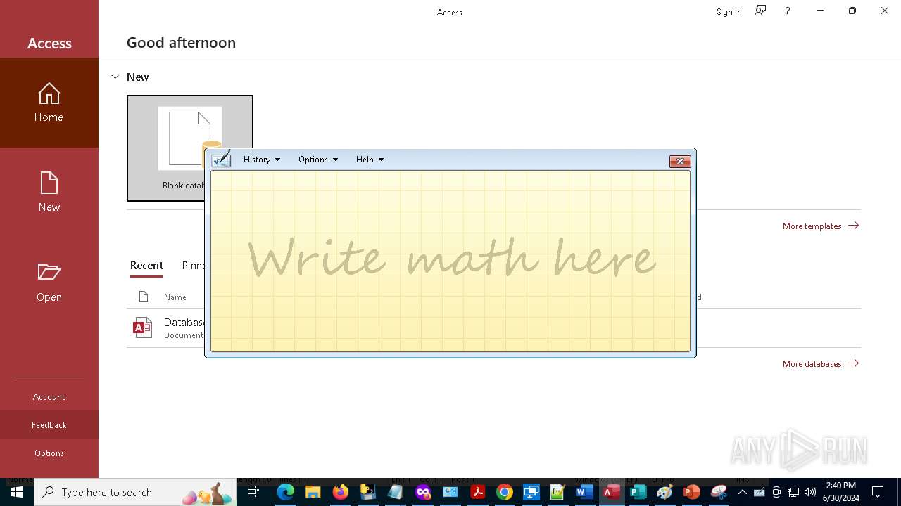The height and width of the screenshot is (506, 901).
Task: Open the volume control in the system tray
Action: (810, 492)
